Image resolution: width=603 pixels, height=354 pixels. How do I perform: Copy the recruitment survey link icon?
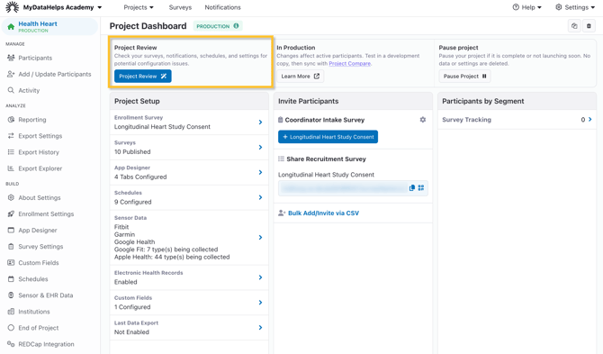click(x=412, y=187)
